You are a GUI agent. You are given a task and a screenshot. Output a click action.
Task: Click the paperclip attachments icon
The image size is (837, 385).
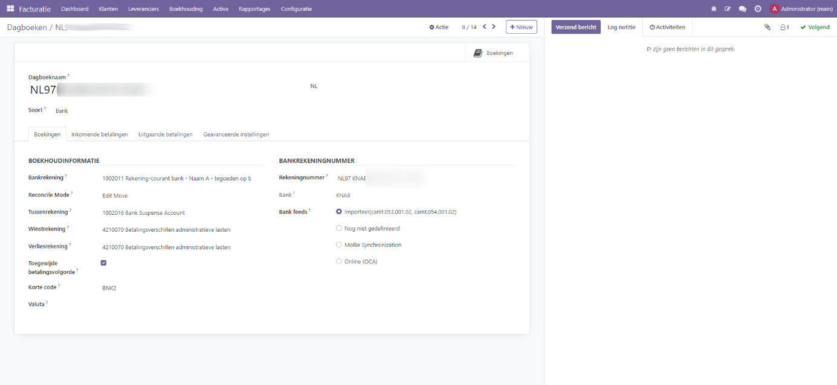point(768,27)
